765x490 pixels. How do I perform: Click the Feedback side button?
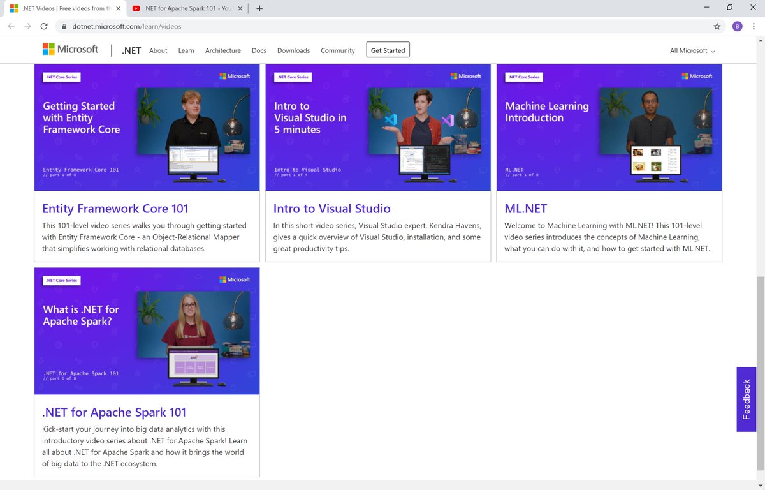click(746, 399)
